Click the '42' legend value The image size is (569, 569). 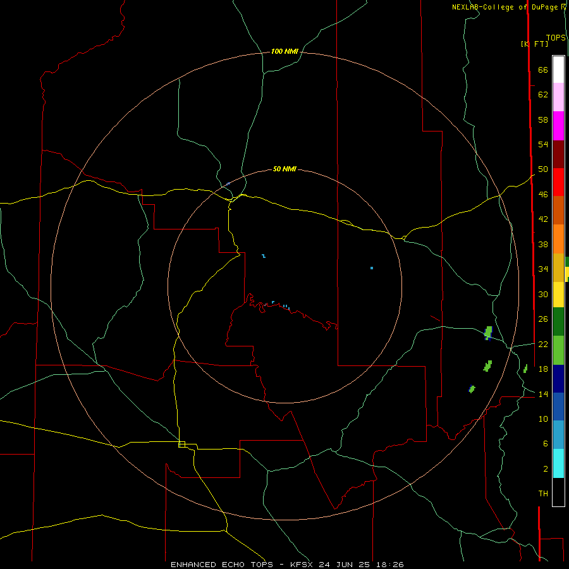[543, 219]
